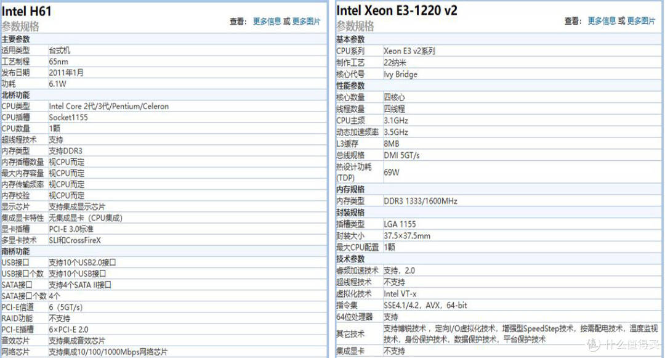Select "支持4个SATA II接口" value
Image resolution: width=665 pixels, height=358 pixels.
click(x=80, y=285)
